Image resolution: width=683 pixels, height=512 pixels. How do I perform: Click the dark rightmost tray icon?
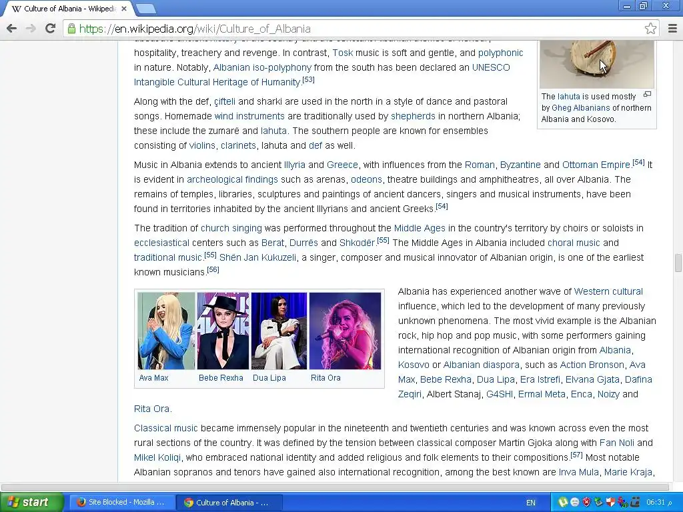(x=635, y=502)
